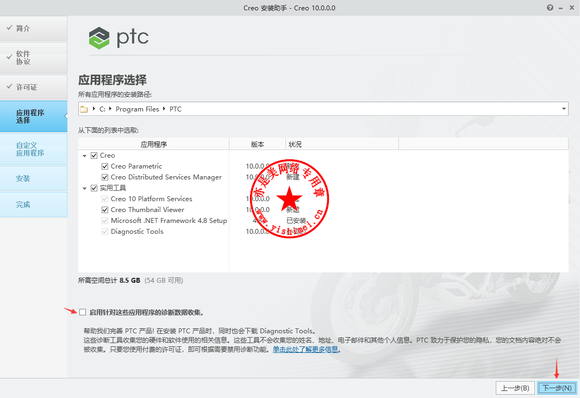
Task: Go to the 安装 step
Action: click(x=34, y=178)
